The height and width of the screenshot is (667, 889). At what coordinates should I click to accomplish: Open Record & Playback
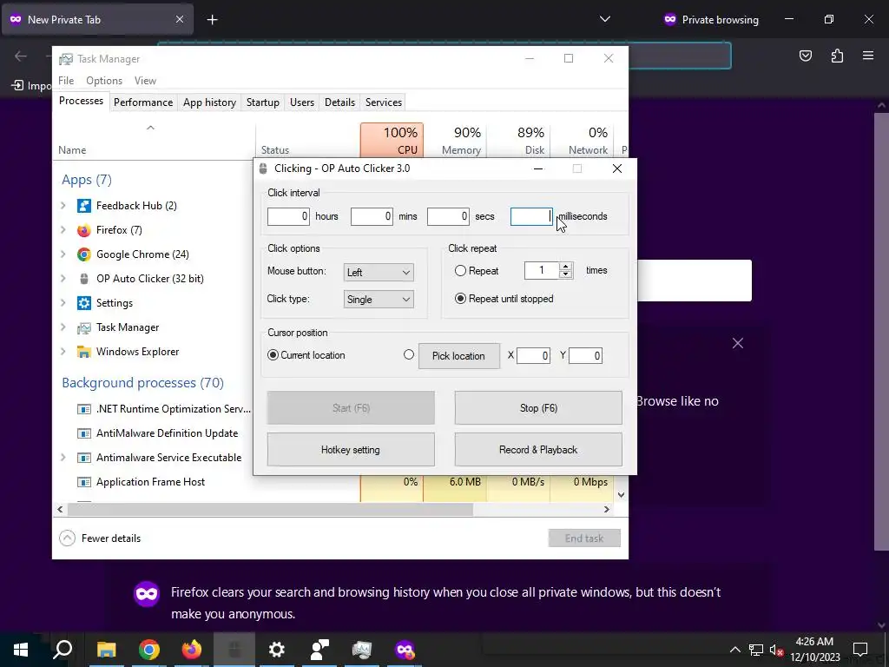(538, 450)
